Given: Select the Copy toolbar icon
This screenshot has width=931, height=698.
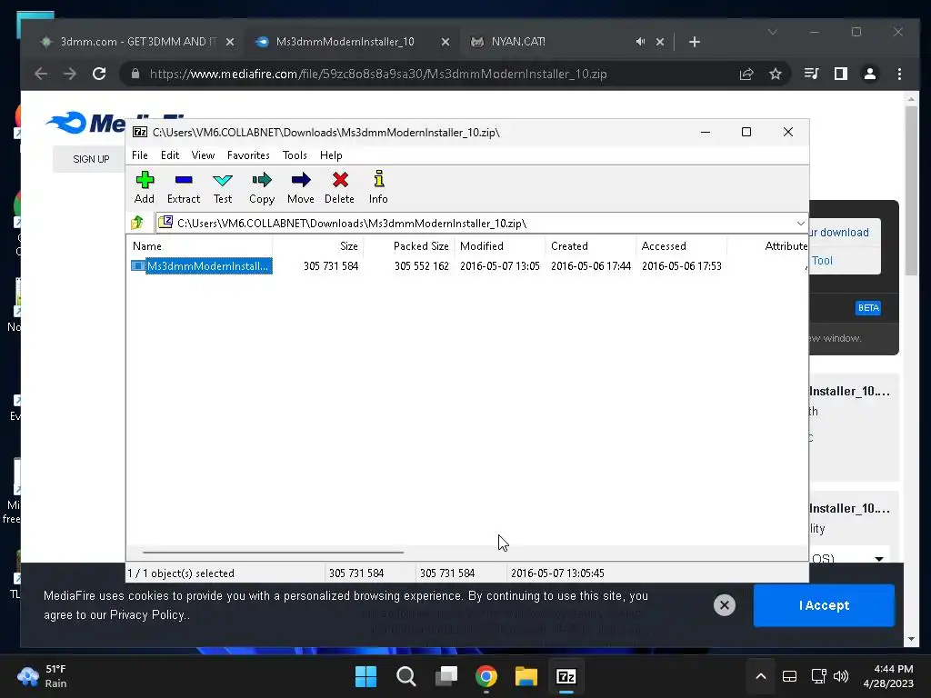Looking at the screenshot, I should pos(262,187).
